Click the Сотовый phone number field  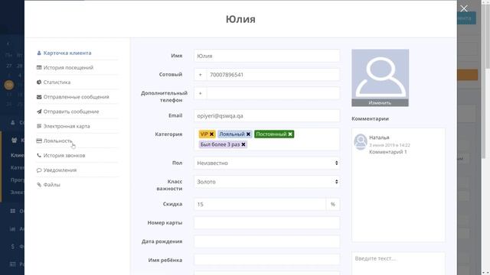(273, 75)
